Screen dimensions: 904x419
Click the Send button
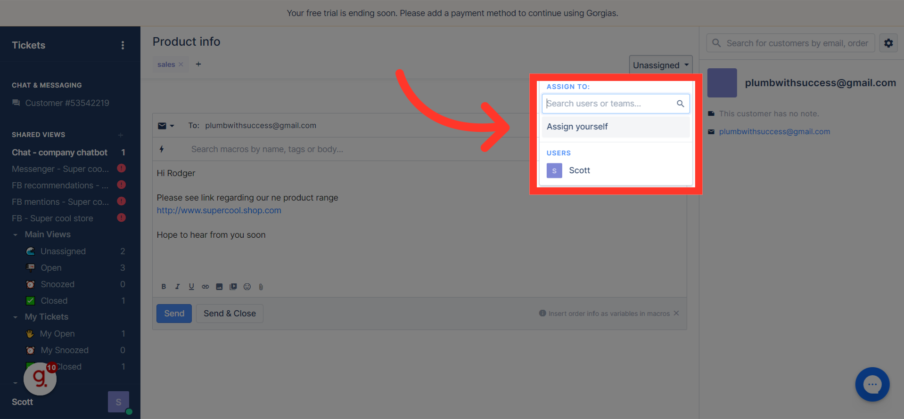pos(174,314)
